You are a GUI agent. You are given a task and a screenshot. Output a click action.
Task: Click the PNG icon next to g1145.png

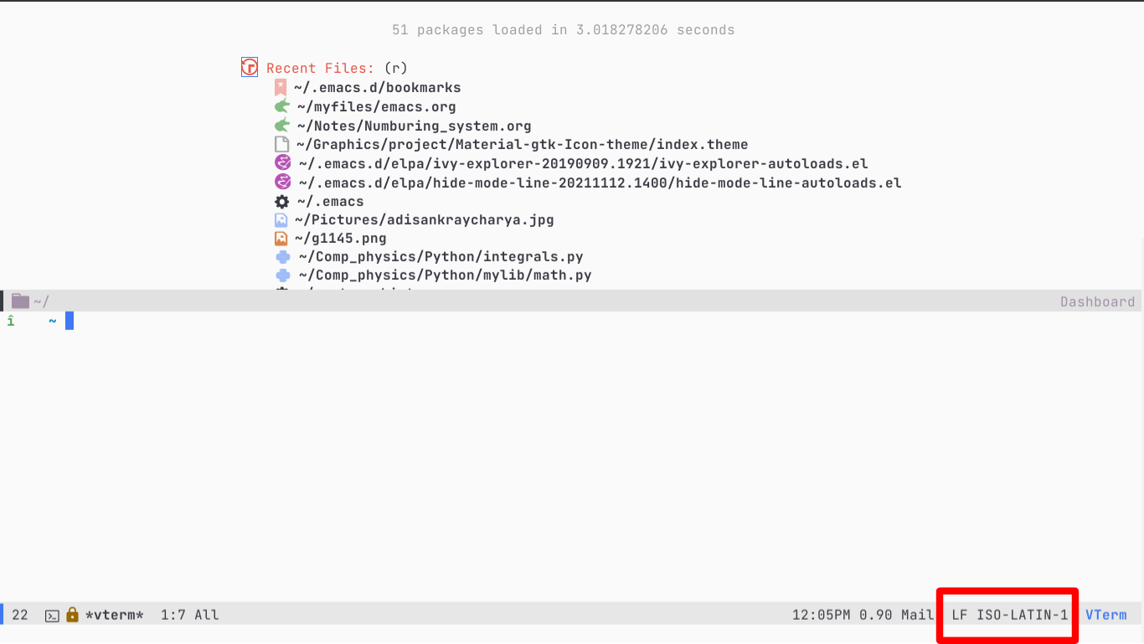pos(281,238)
